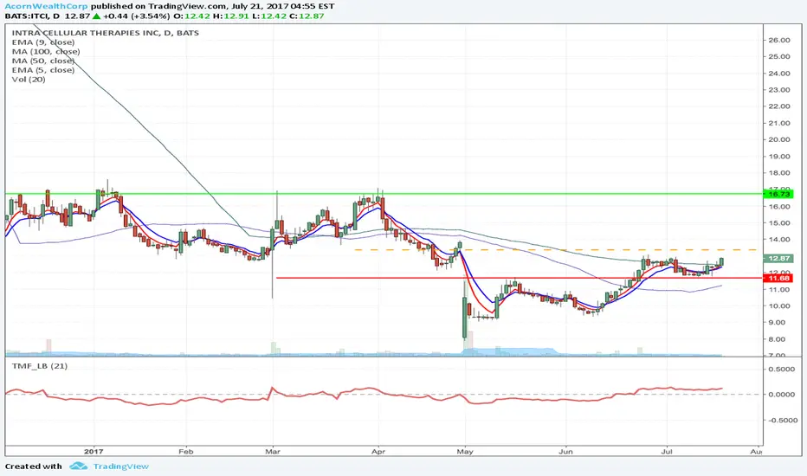Click the C:12.87 close value in header
Viewport: 807px width, 476px height.
307,16
